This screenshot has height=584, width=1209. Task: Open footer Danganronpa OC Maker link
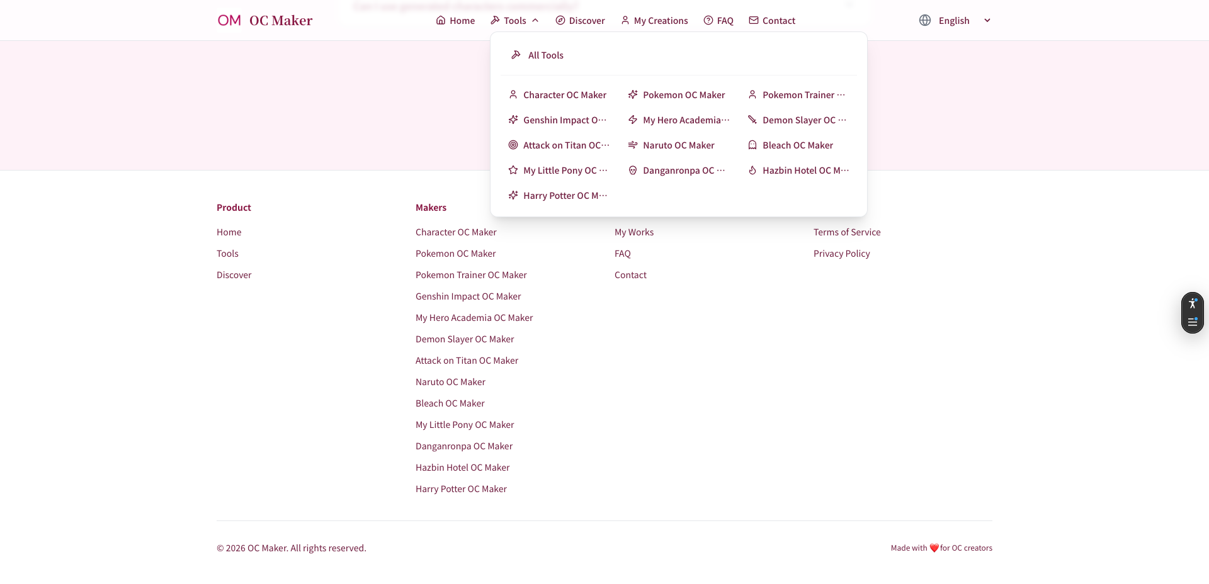click(464, 446)
